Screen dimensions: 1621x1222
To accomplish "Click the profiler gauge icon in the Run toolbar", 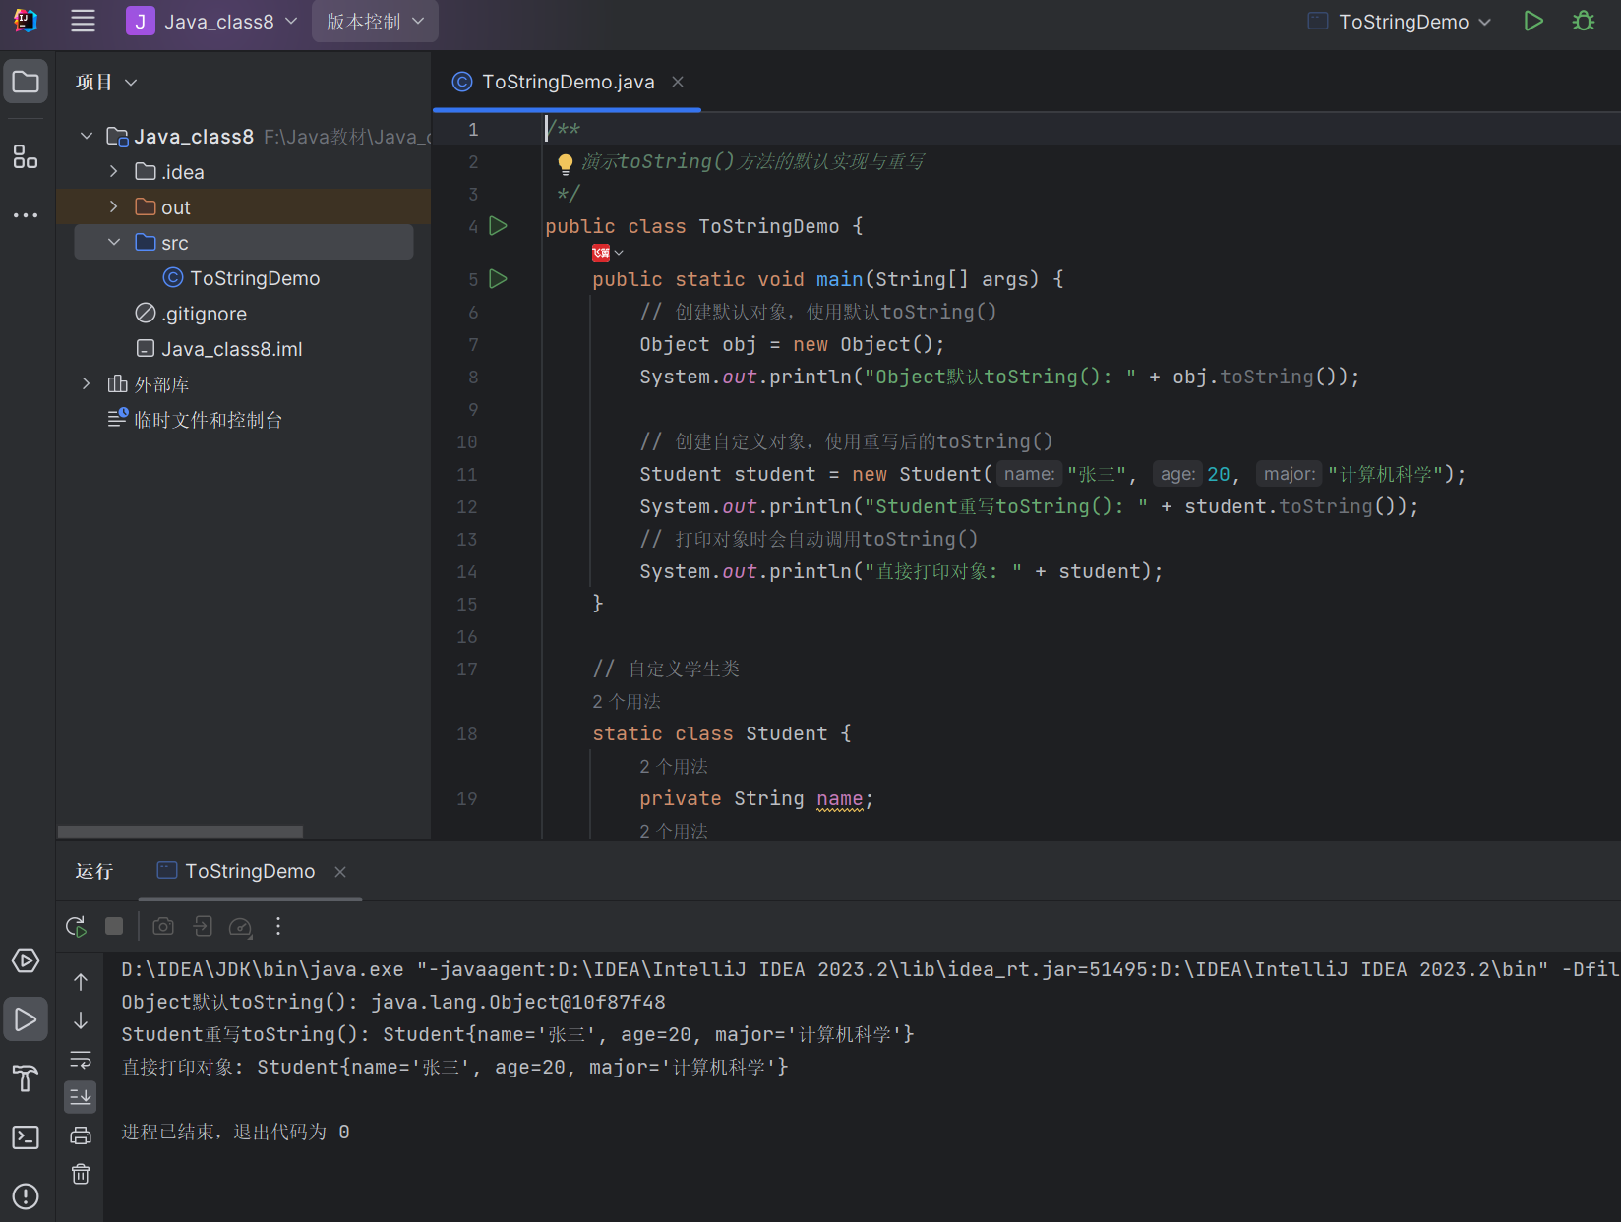I will coord(240,926).
